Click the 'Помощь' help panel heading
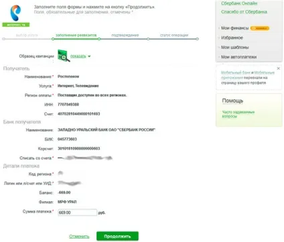This screenshot has width=284, height=242. 232,101
